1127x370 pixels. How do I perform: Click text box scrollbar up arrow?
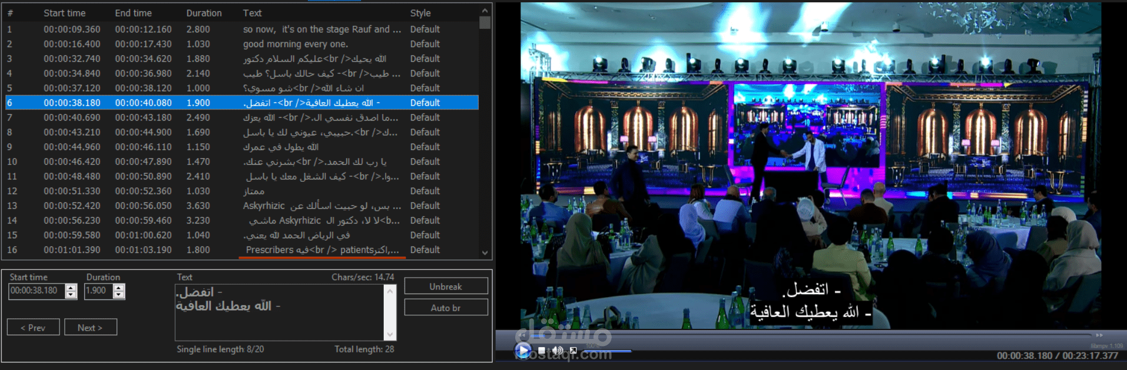[x=389, y=290]
